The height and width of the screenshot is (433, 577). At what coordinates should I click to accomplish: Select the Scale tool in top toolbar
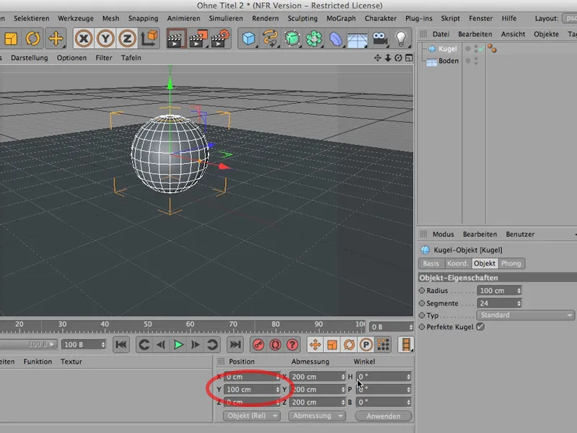11,38
